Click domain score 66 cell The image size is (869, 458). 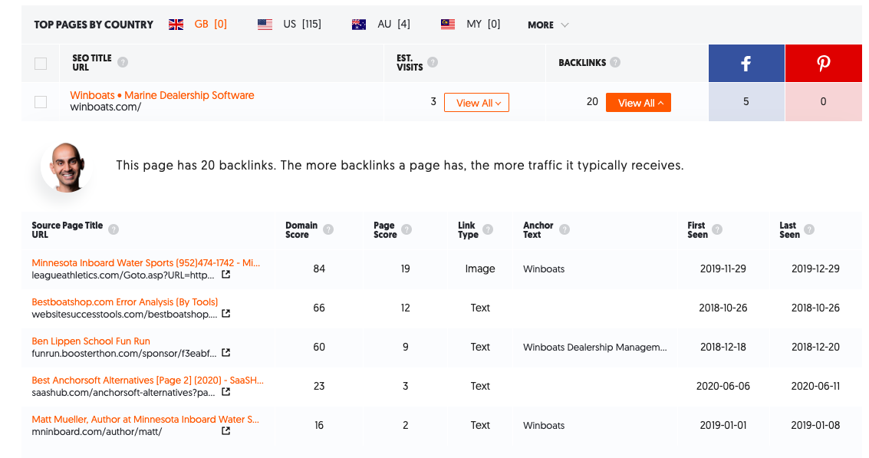(319, 308)
